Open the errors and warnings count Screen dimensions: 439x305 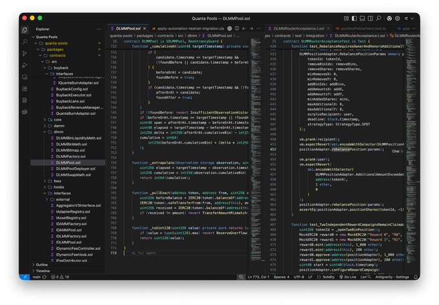(60, 277)
